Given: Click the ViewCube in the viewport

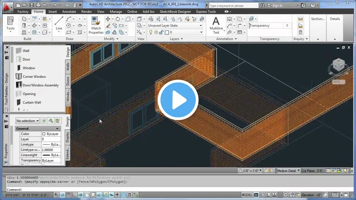Looking at the screenshot, I should [338, 66].
